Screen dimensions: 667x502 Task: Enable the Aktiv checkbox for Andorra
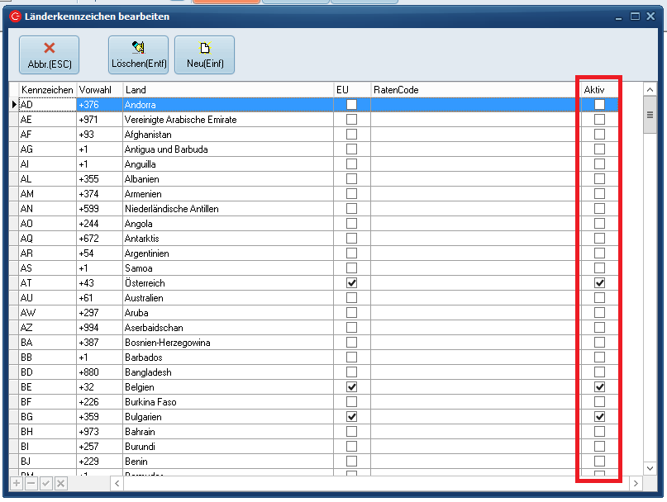pyautogui.click(x=599, y=105)
